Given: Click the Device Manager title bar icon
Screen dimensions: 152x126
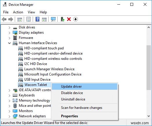Looking at the screenshot, I should [5, 5].
